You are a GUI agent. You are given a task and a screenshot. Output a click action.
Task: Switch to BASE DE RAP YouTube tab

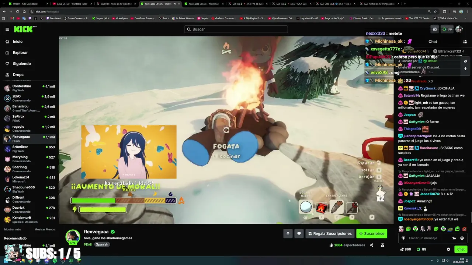72,4
